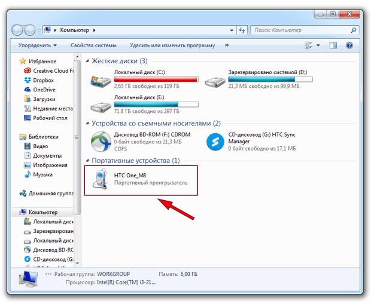This screenshot has width=371, height=307.
Task: Open the address bar history dropdown
Action: 232,30
